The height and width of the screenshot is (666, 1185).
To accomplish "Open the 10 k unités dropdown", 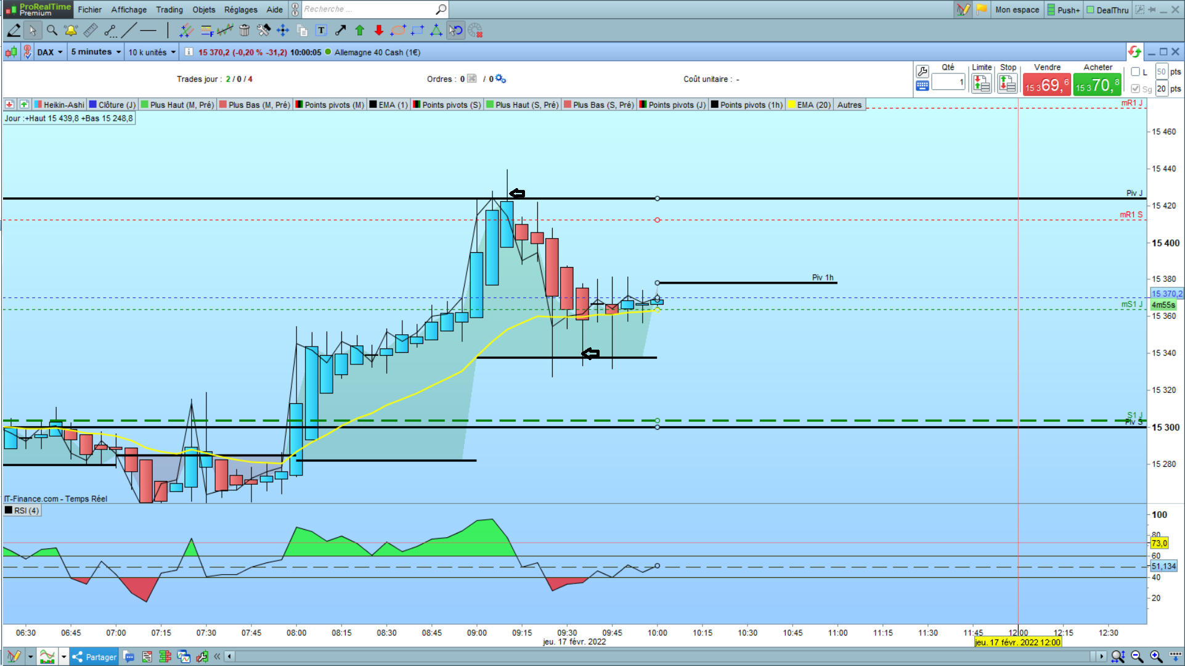I will pyautogui.click(x=152, y=52).
